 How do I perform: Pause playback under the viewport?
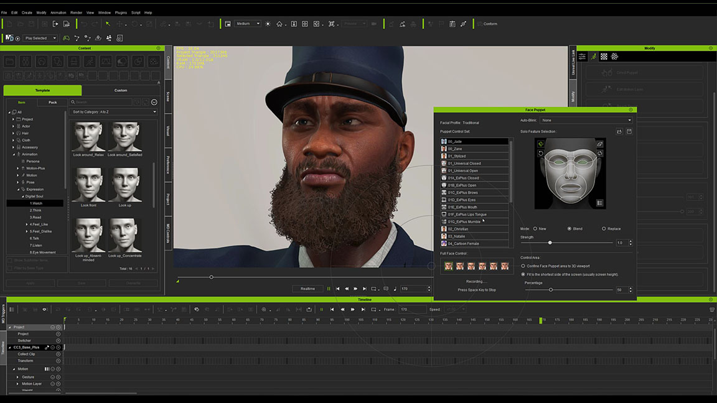329,289
